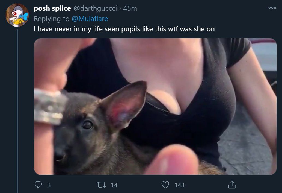Viewport: 282px width, 193px height.
Task: Click the tweet text about pupils
Action: point(124,29)
